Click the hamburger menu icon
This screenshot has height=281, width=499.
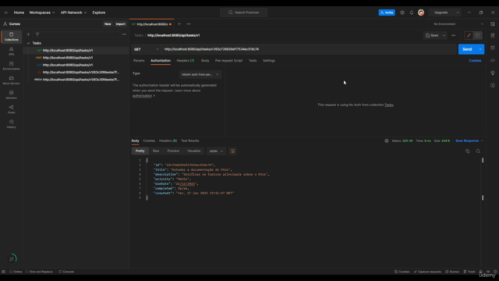5,12
